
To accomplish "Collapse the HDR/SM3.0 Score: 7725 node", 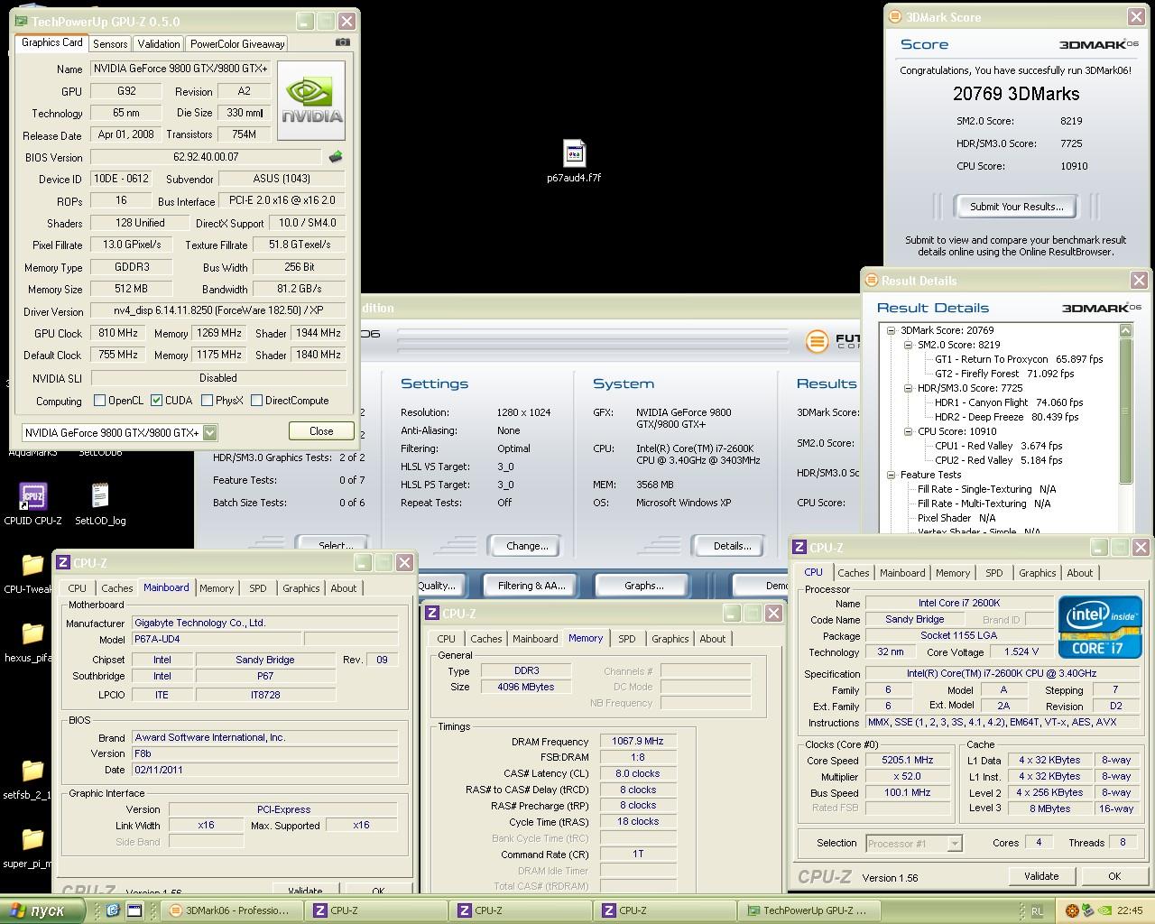I will point(909,388).
